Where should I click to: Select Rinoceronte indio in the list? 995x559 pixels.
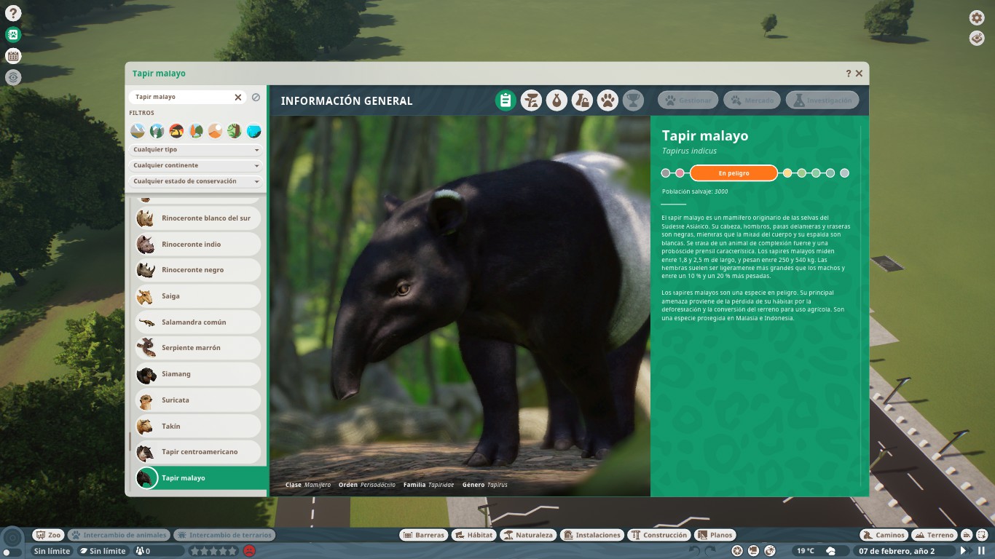point(197,245)
